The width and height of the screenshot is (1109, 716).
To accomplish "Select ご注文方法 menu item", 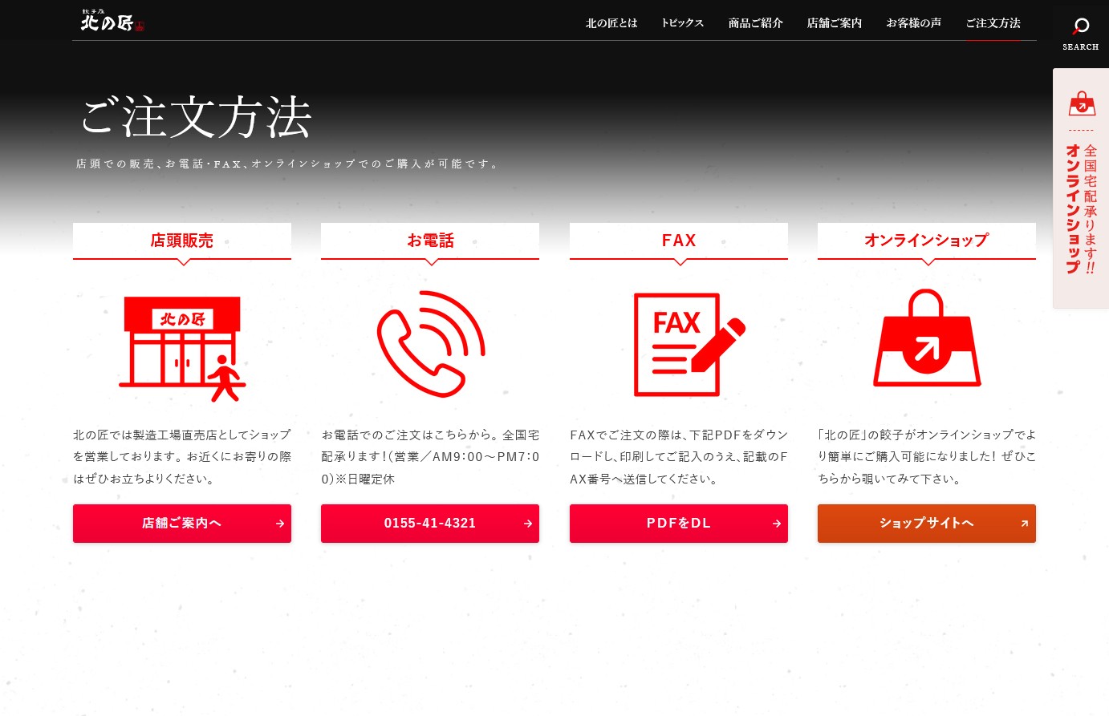I will click(993, 23).
